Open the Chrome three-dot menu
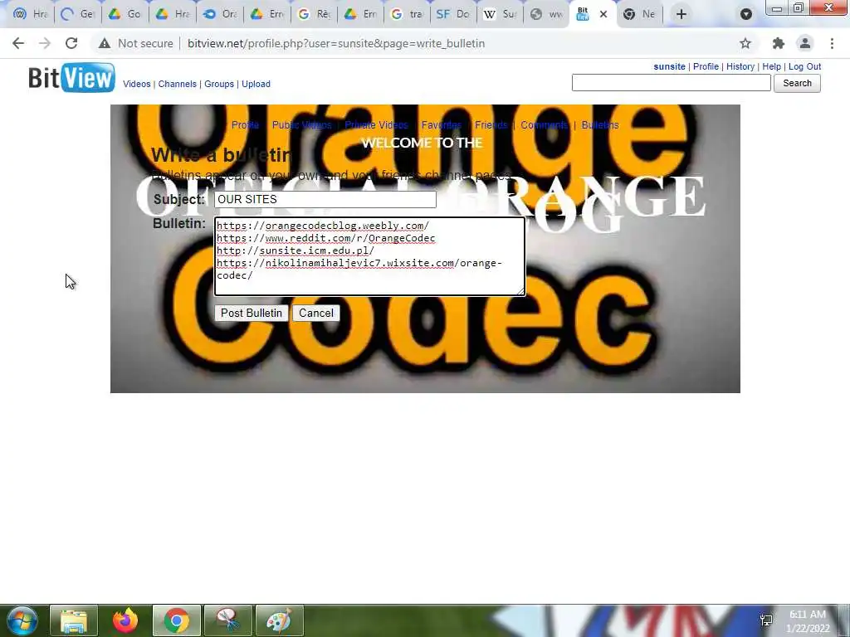The image size is (850, 637). [832, 43]
